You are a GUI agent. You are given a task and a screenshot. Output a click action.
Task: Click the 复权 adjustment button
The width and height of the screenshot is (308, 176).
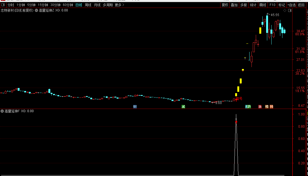225,5
